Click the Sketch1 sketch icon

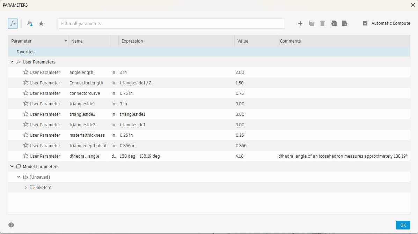point(32,187)
